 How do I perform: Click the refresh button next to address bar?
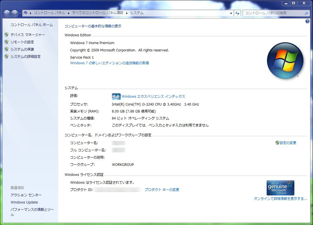coord(237,13)
